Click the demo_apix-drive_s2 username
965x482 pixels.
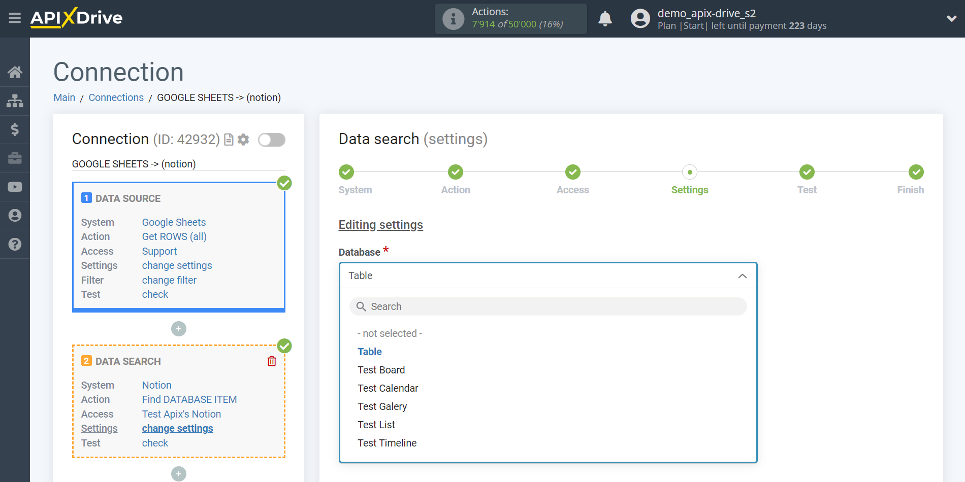tap(706, 13)
